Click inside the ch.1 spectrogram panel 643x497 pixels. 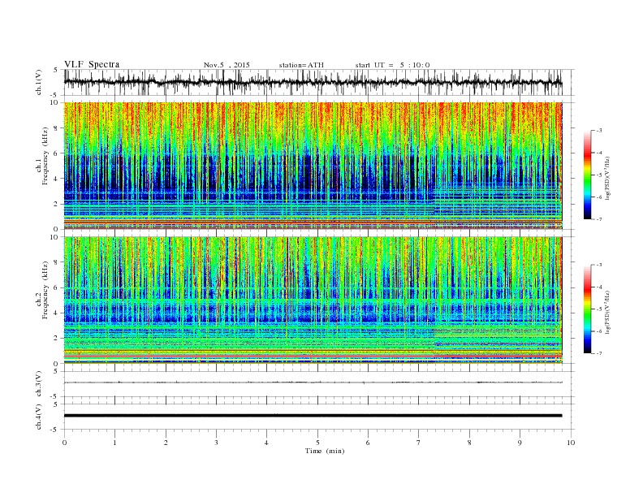(313, 166)
